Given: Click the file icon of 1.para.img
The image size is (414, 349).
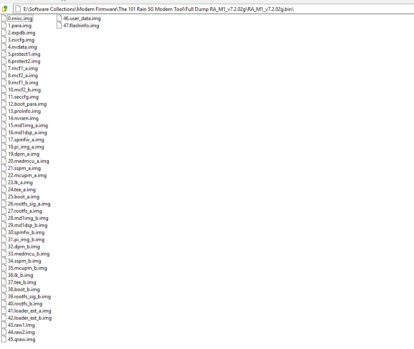Looking at the screenshot, I should point(4,25).
